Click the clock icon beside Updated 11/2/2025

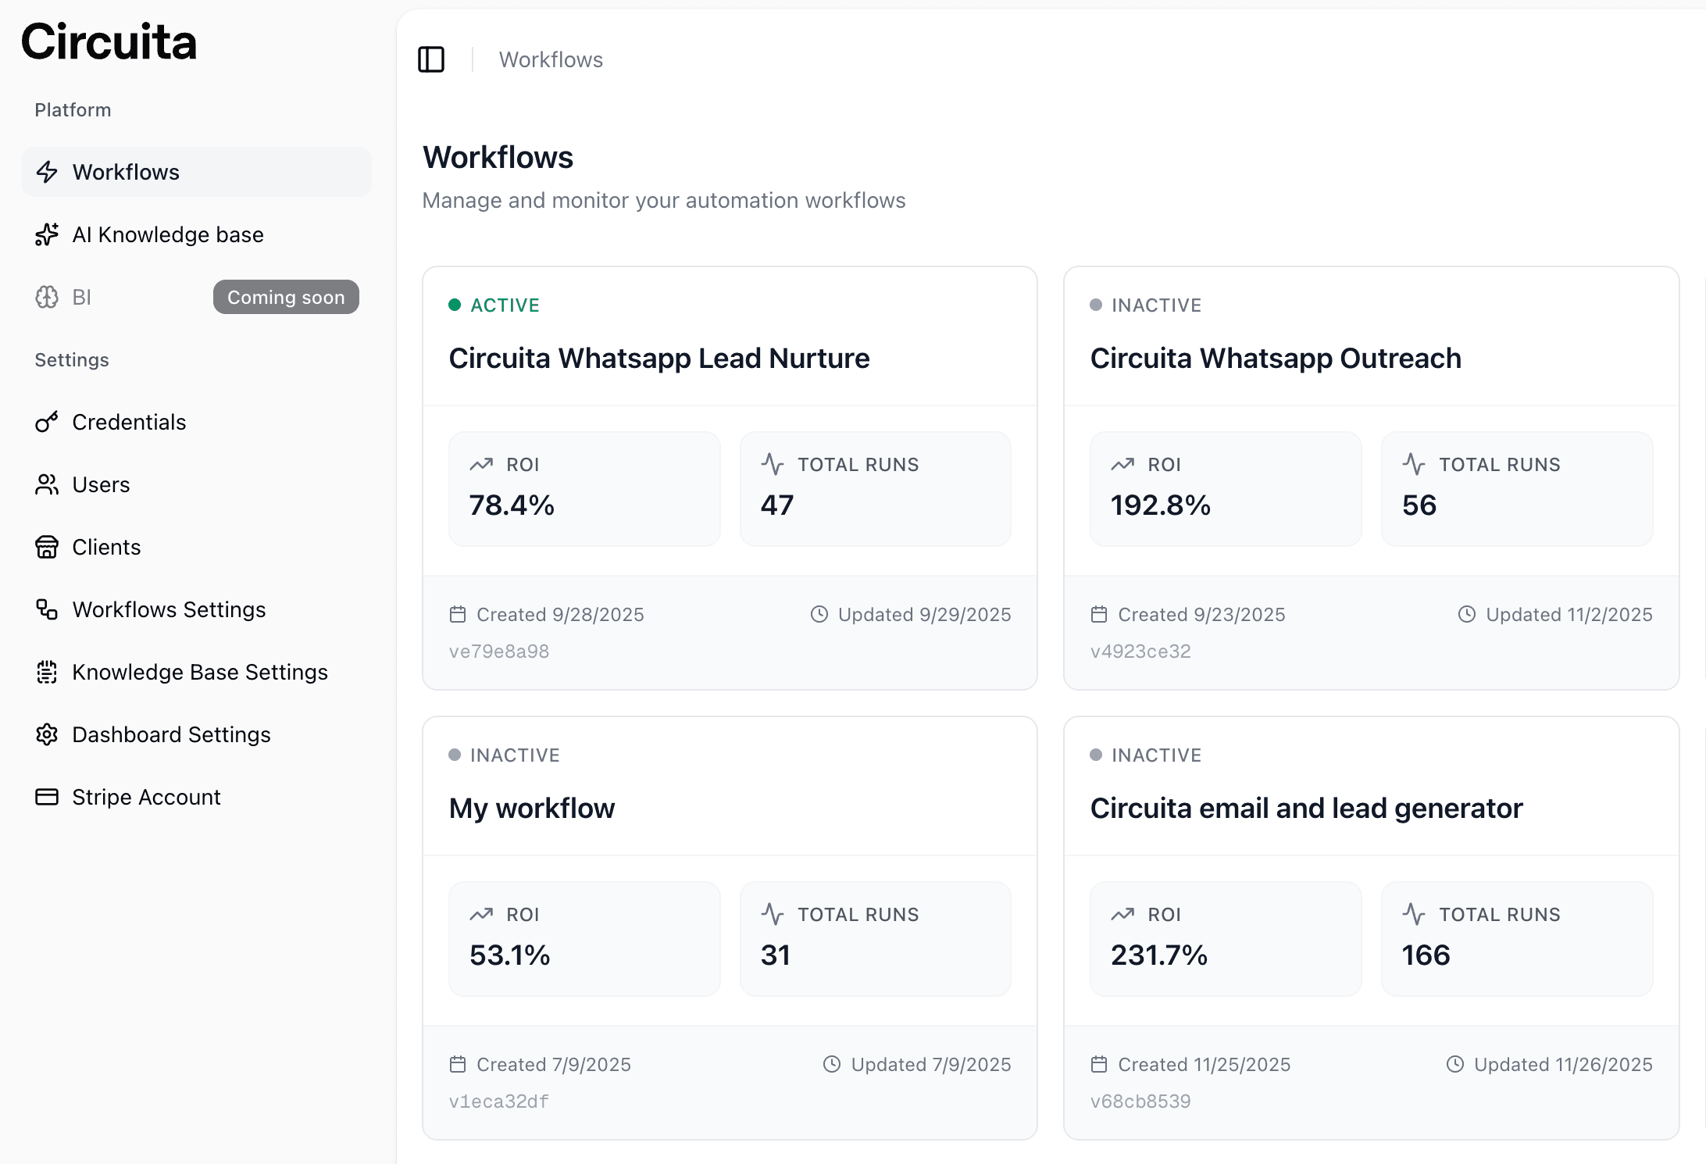(1467, 614)
